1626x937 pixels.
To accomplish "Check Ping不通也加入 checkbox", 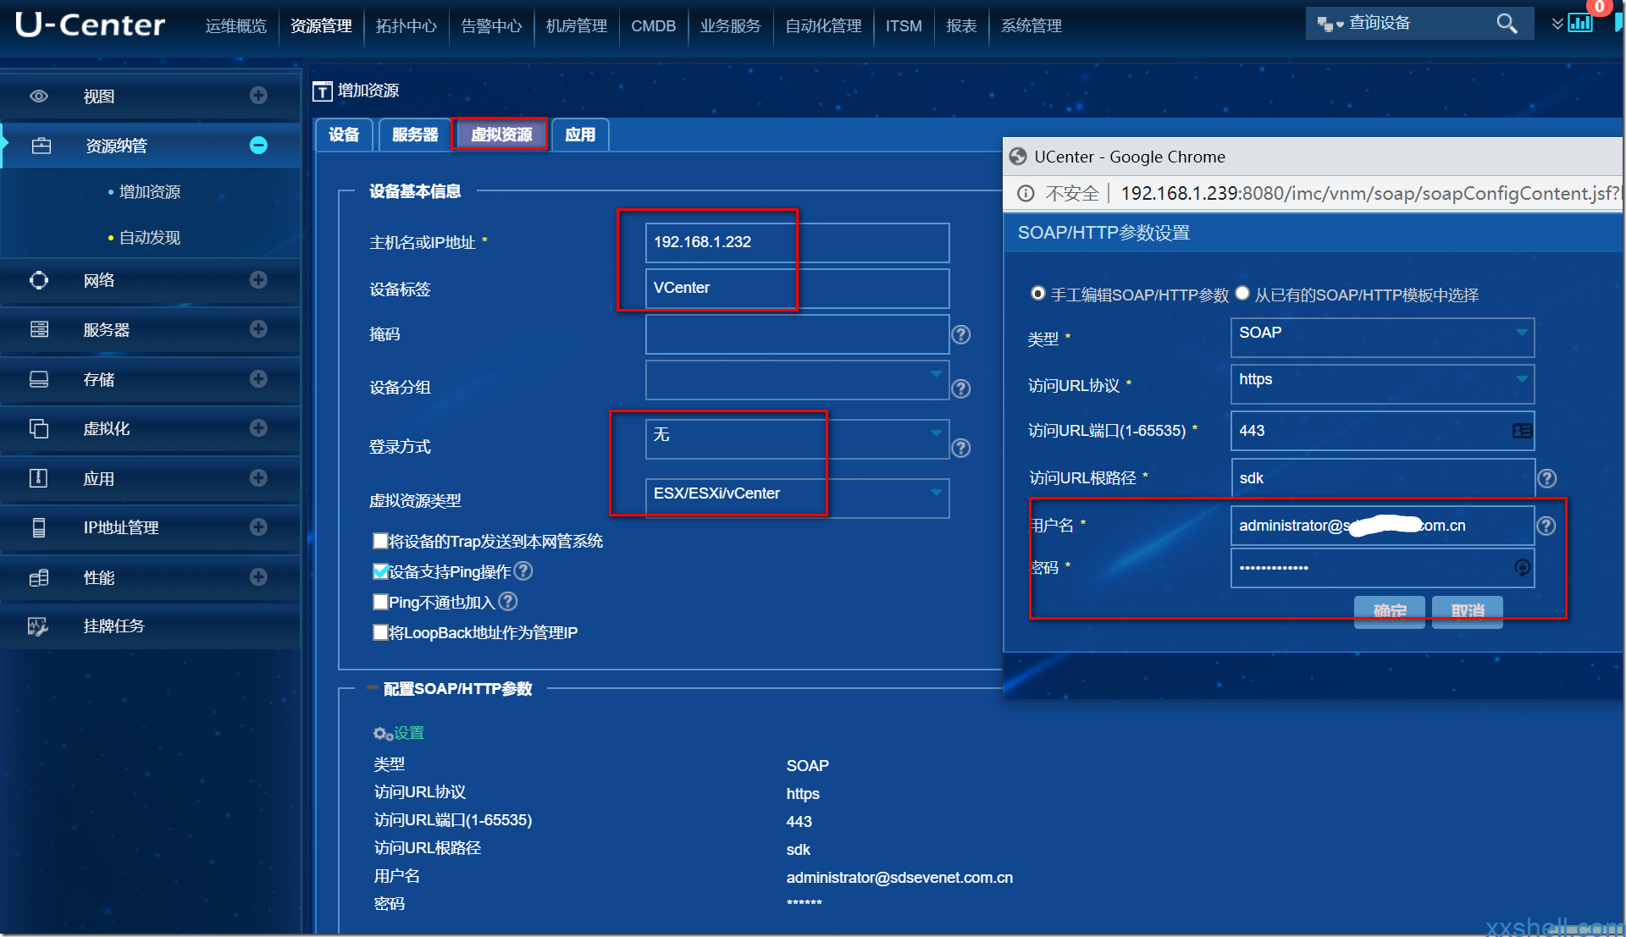I will [x=380, y=602].
